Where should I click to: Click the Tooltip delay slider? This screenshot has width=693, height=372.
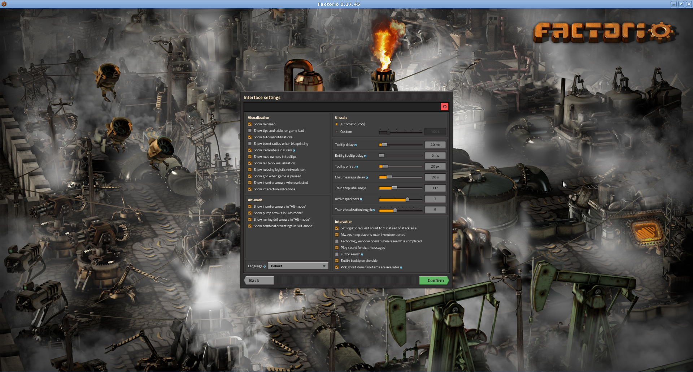(401, 145)
